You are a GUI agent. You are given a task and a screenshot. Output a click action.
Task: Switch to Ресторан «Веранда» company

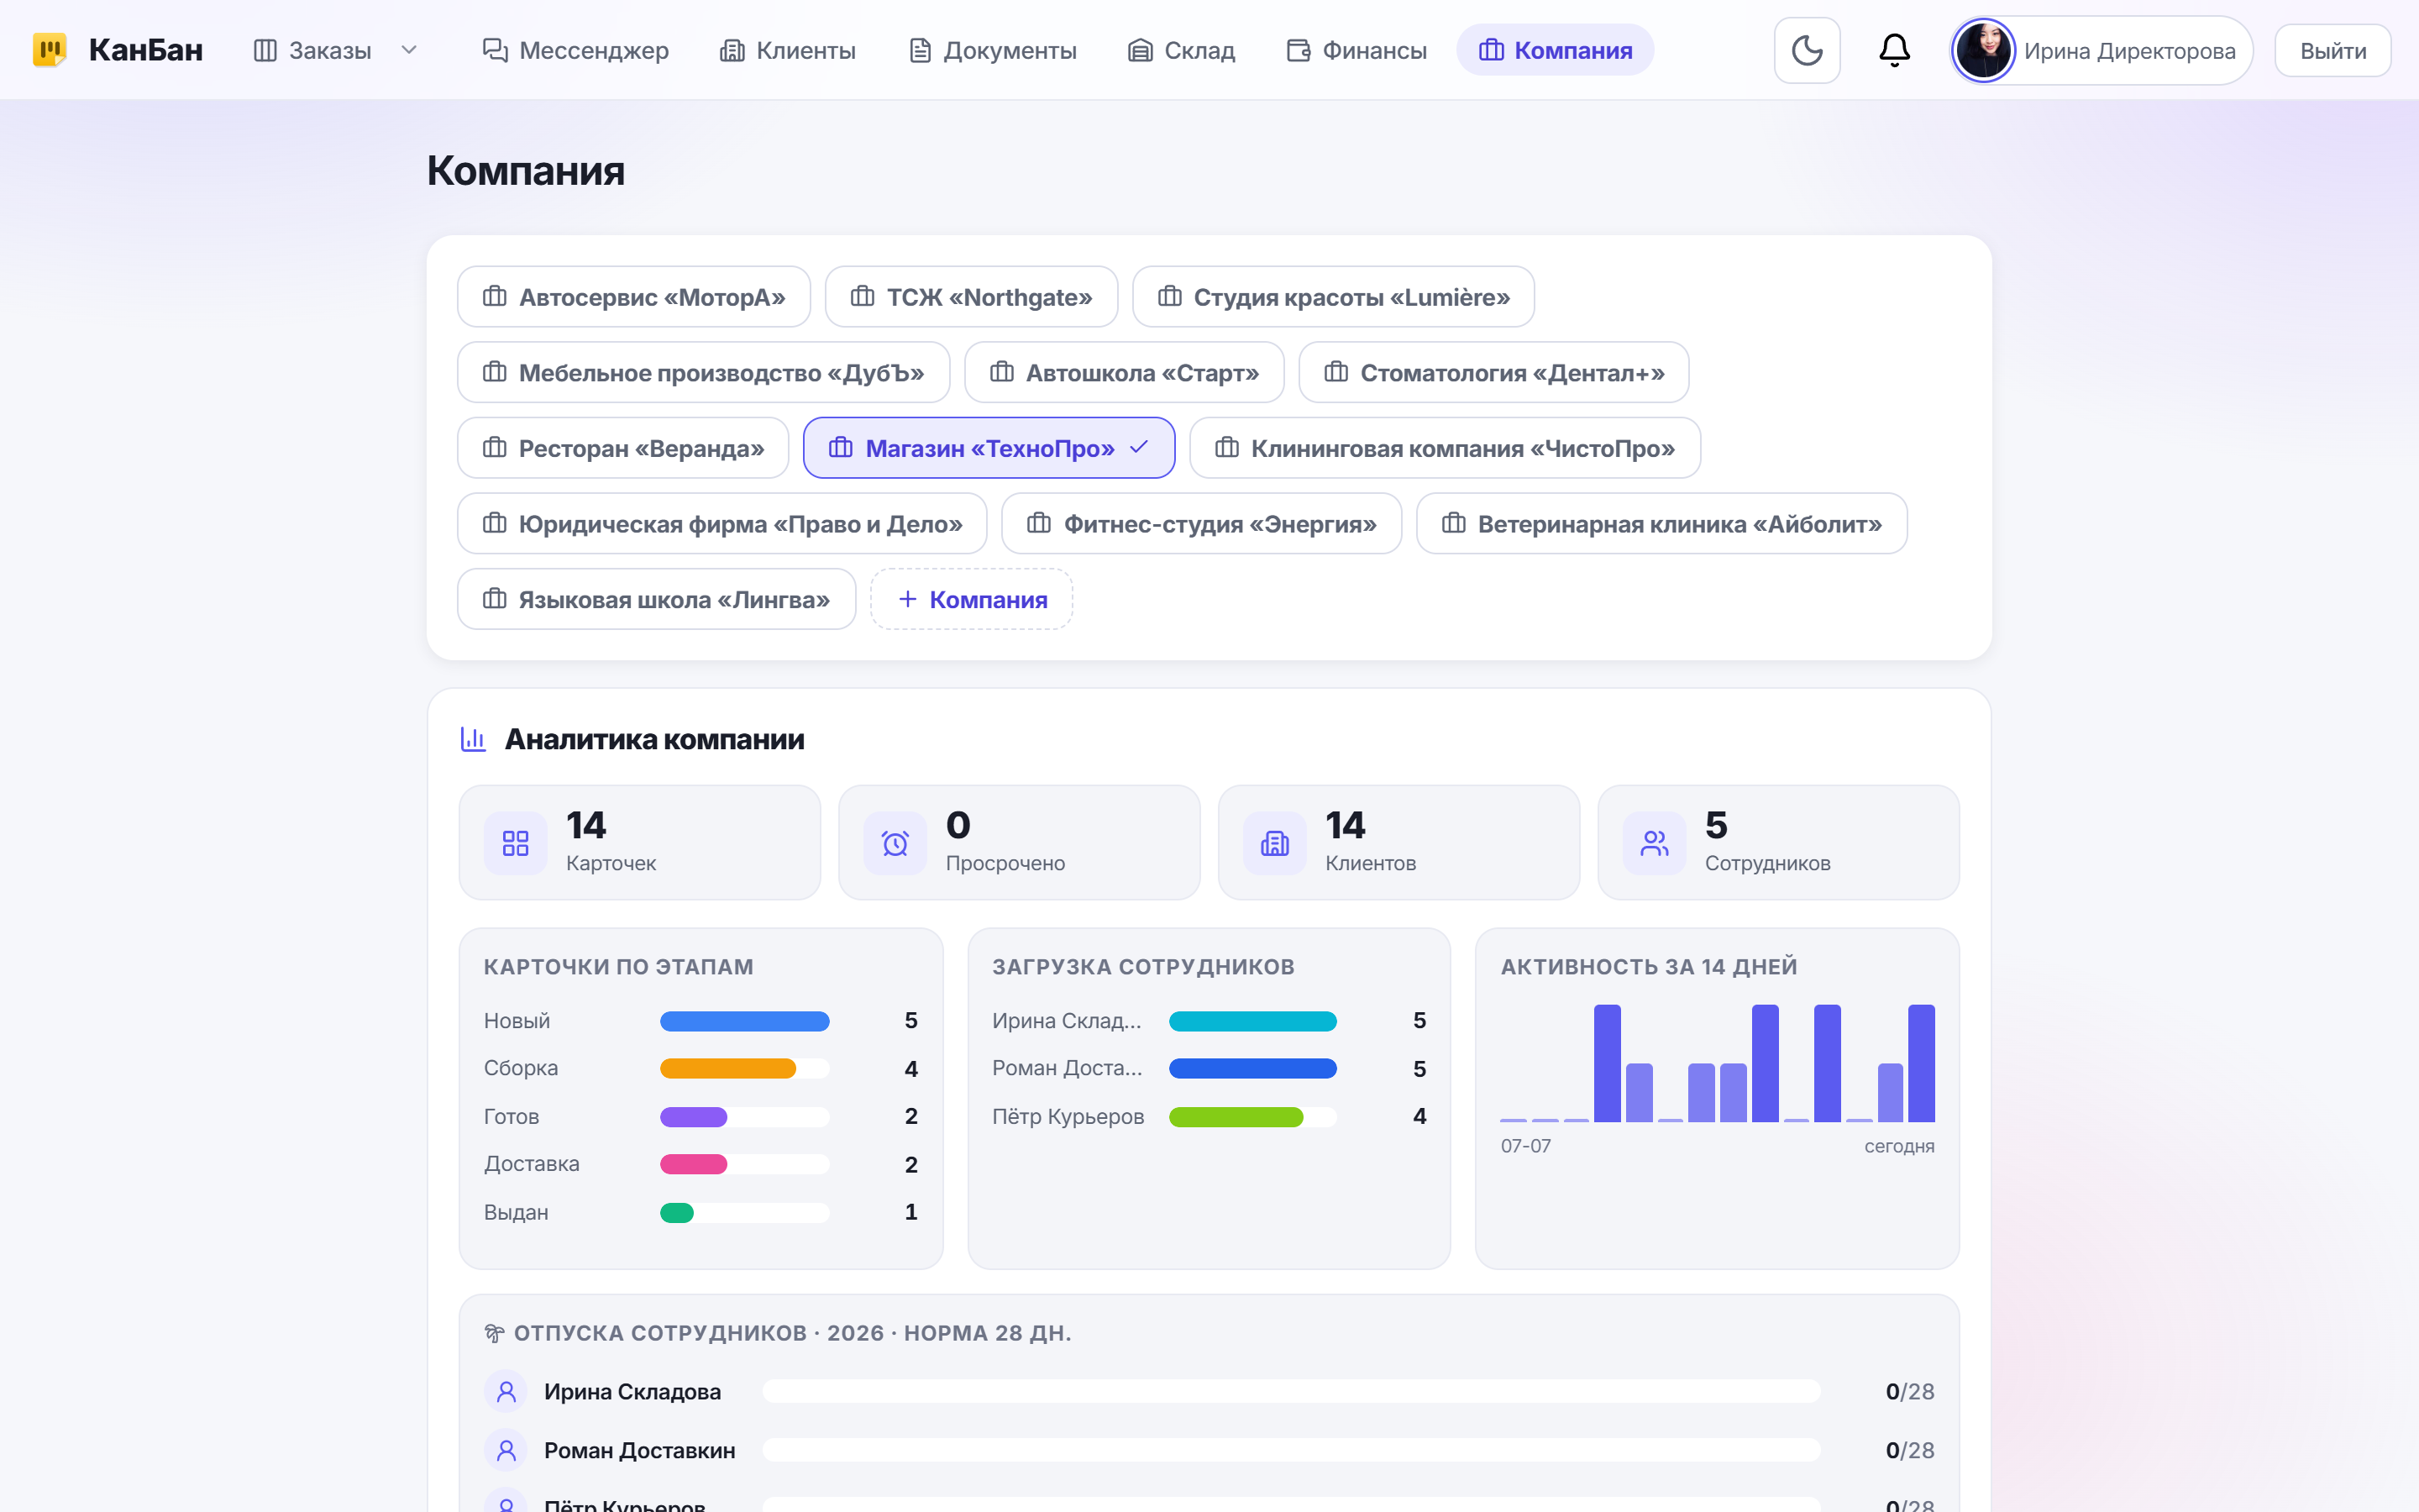point(622,448)
